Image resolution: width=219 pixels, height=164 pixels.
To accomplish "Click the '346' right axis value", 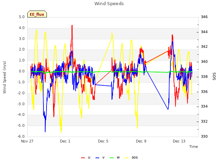I will (204, 17).
